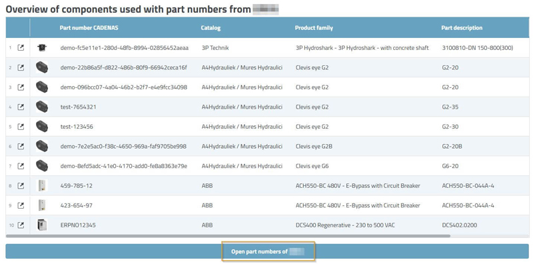Click Clevis eye G2B thumbnail
Viewport: 533px width, 264px height.
[42, 146]
